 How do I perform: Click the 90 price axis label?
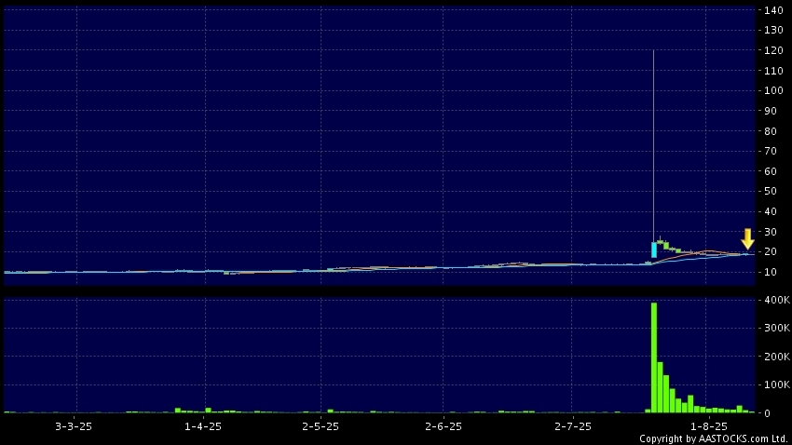coord(771,111)
